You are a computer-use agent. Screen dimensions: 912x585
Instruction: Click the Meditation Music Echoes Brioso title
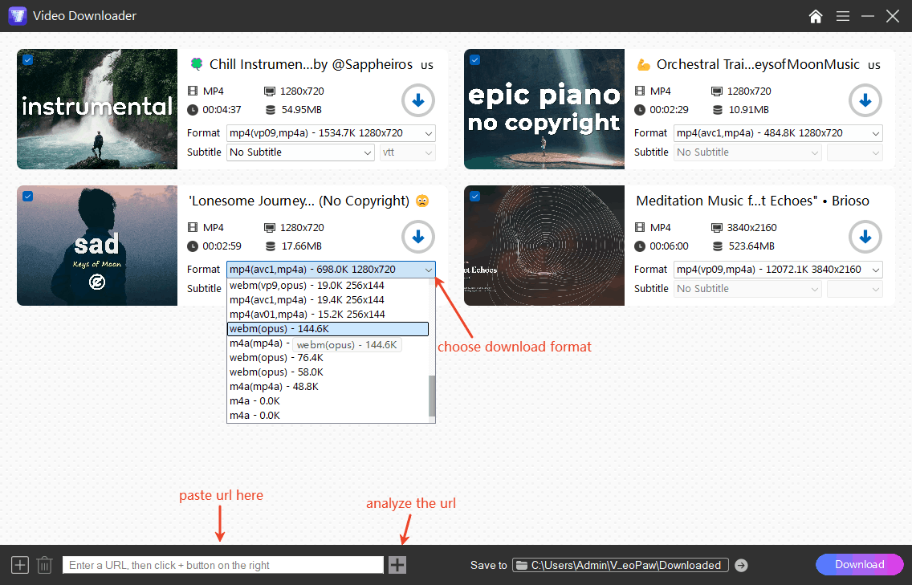pyautogui.click(x=752, y=201)
